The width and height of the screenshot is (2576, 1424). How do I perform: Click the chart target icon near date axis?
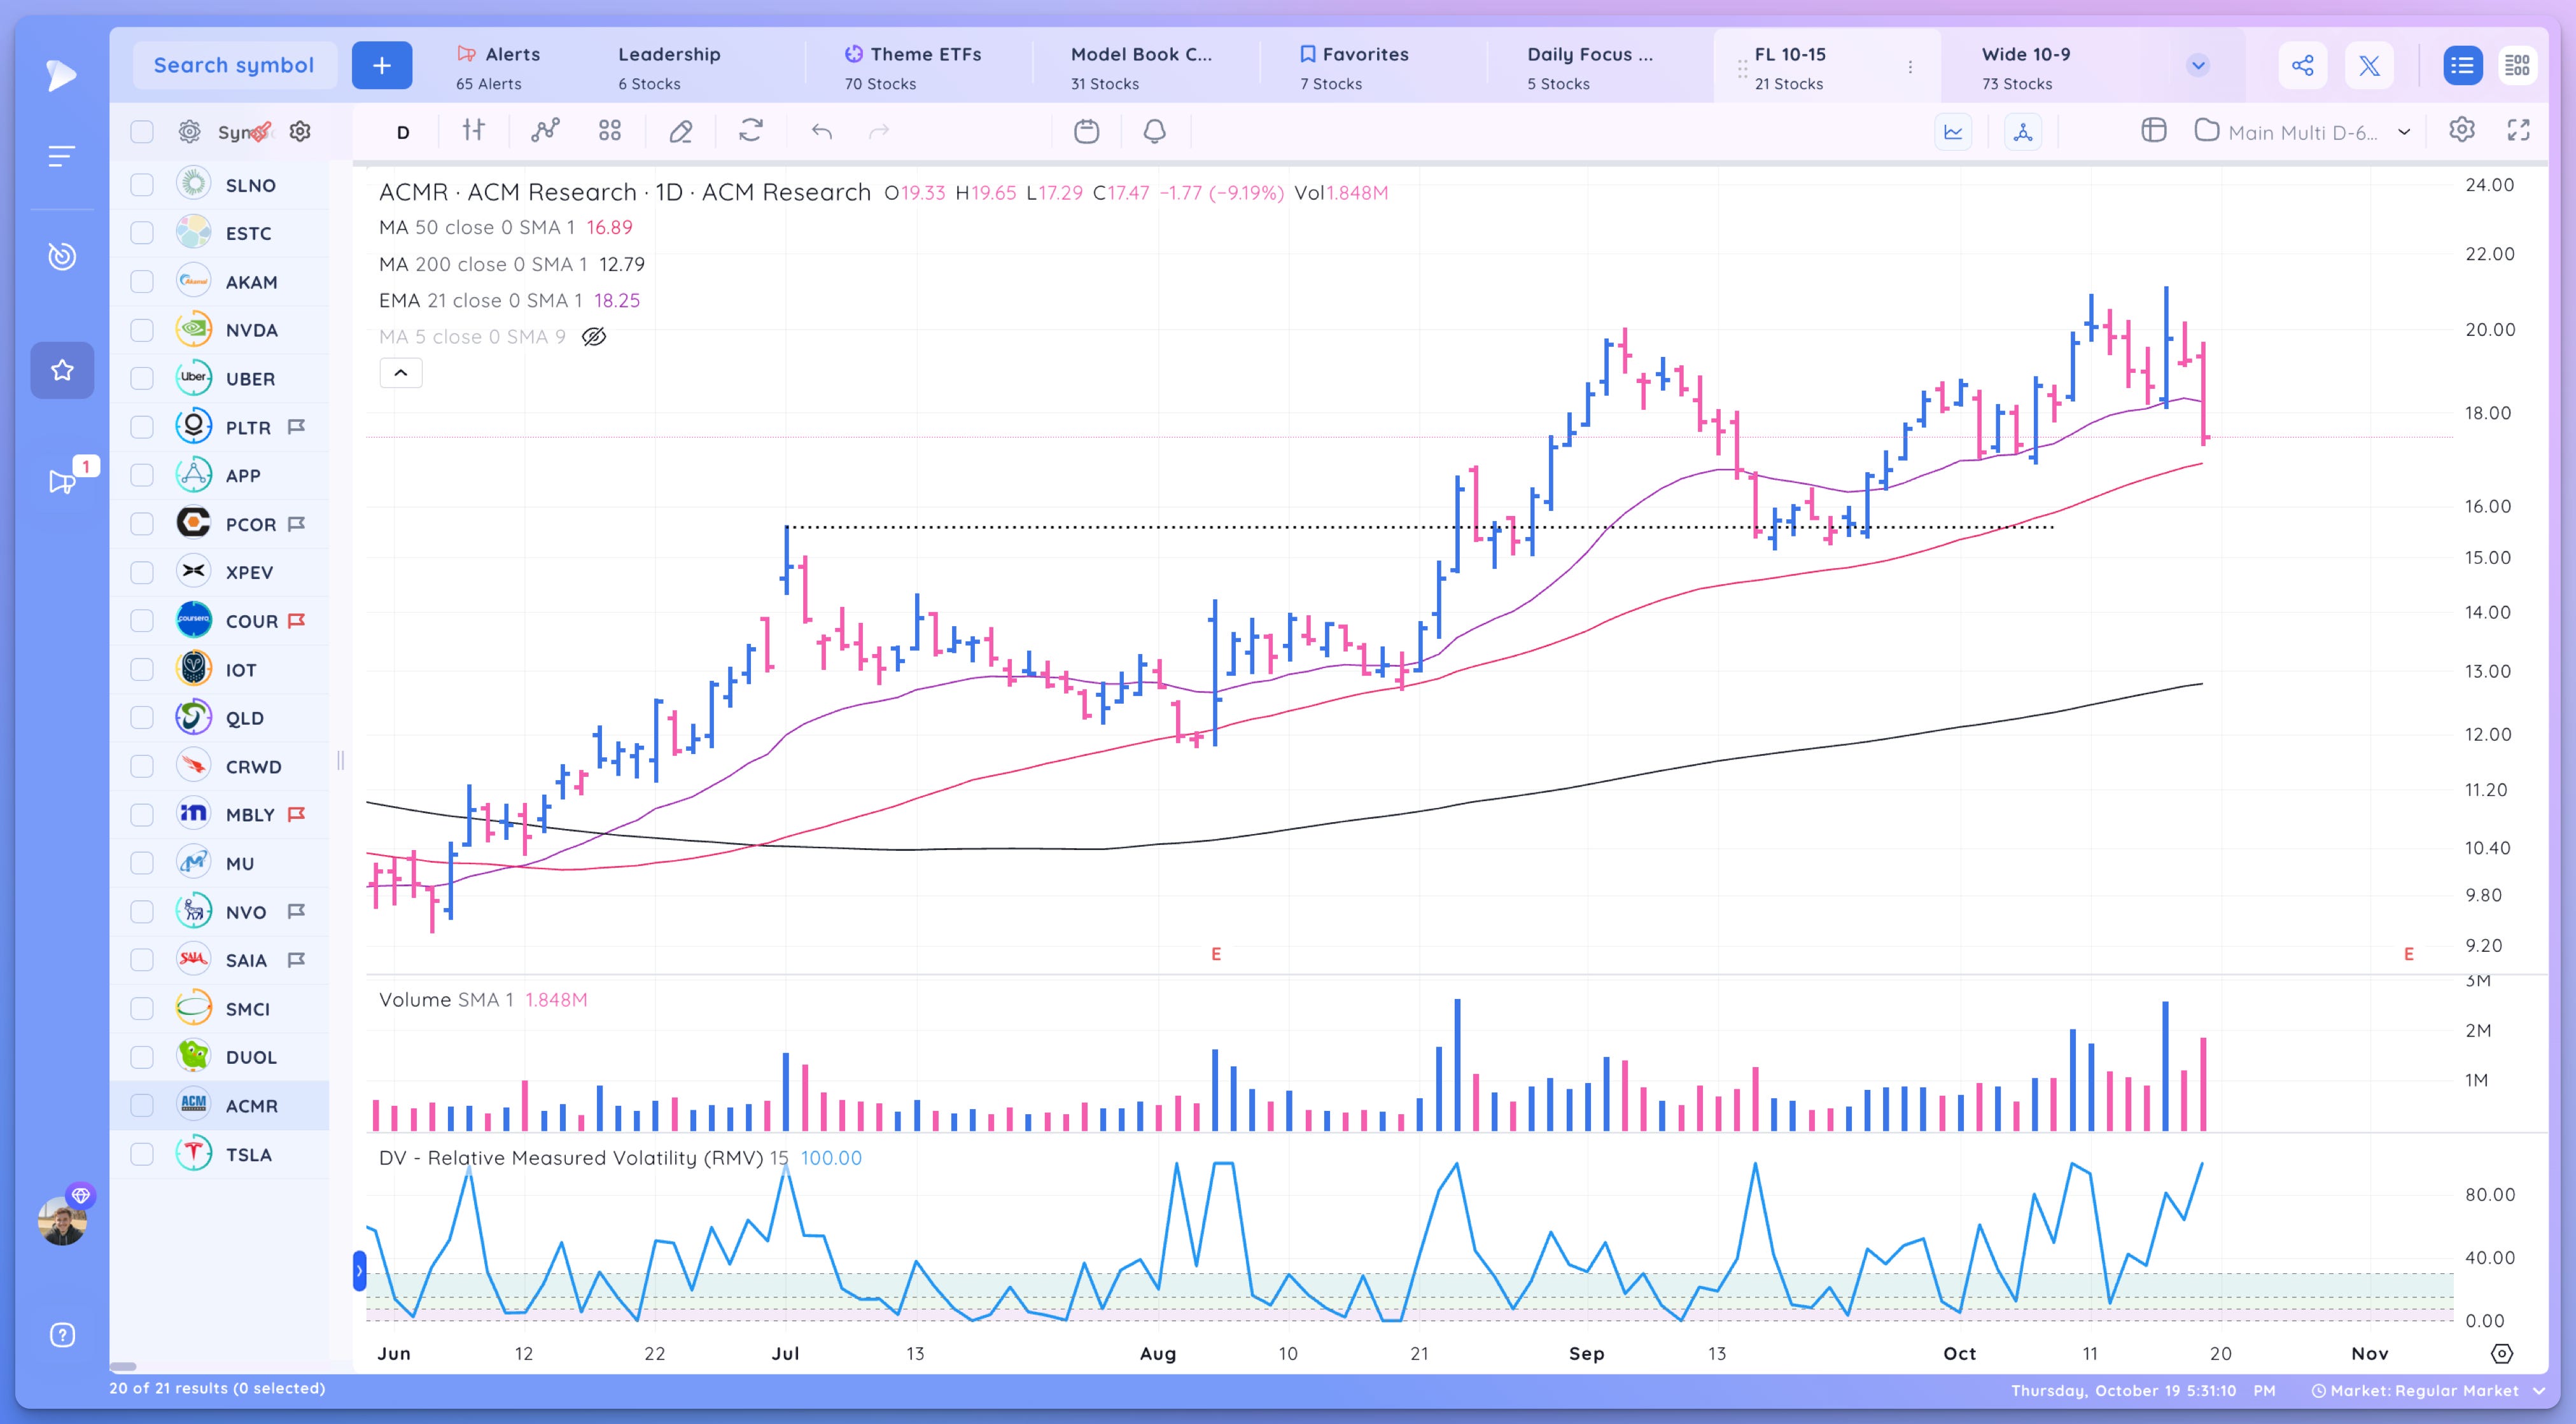coord(2502,1354)
